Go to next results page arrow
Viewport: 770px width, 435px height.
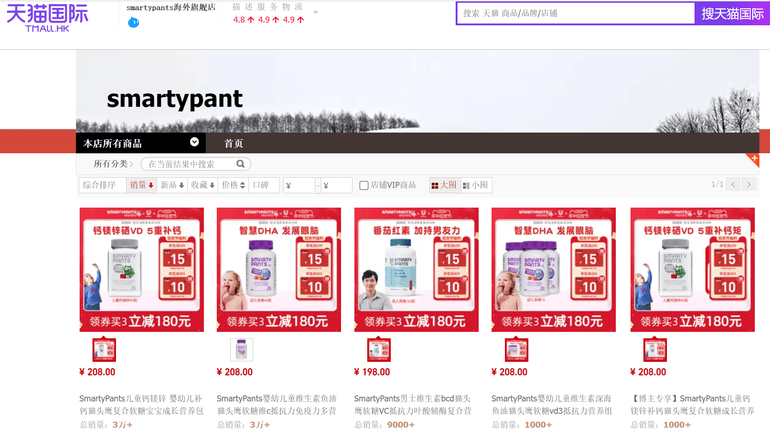[749, 185]
